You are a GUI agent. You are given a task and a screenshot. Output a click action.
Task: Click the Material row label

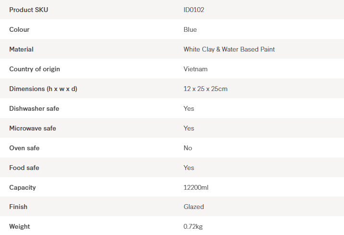coord(21,49)
